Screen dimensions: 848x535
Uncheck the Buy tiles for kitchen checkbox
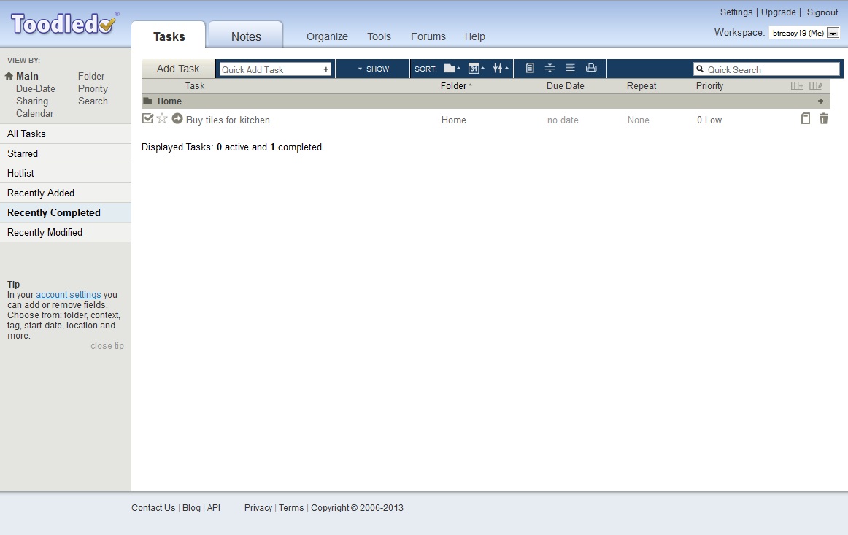pos(147,118)
